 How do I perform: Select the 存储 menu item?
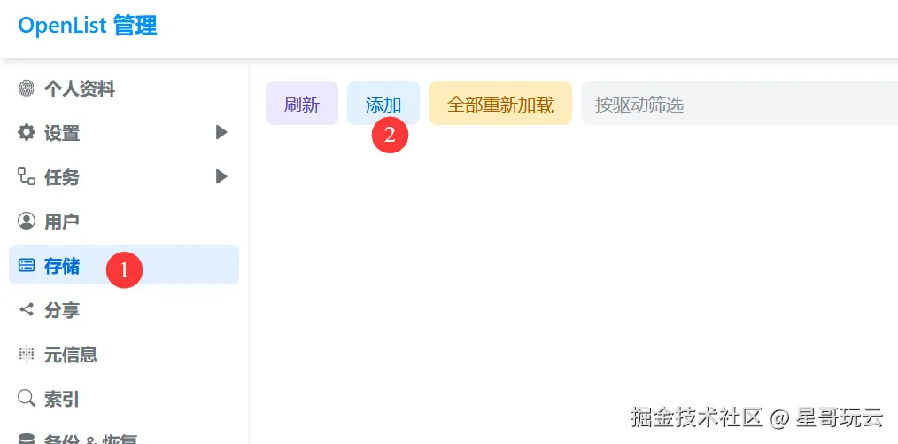point(124,265)
